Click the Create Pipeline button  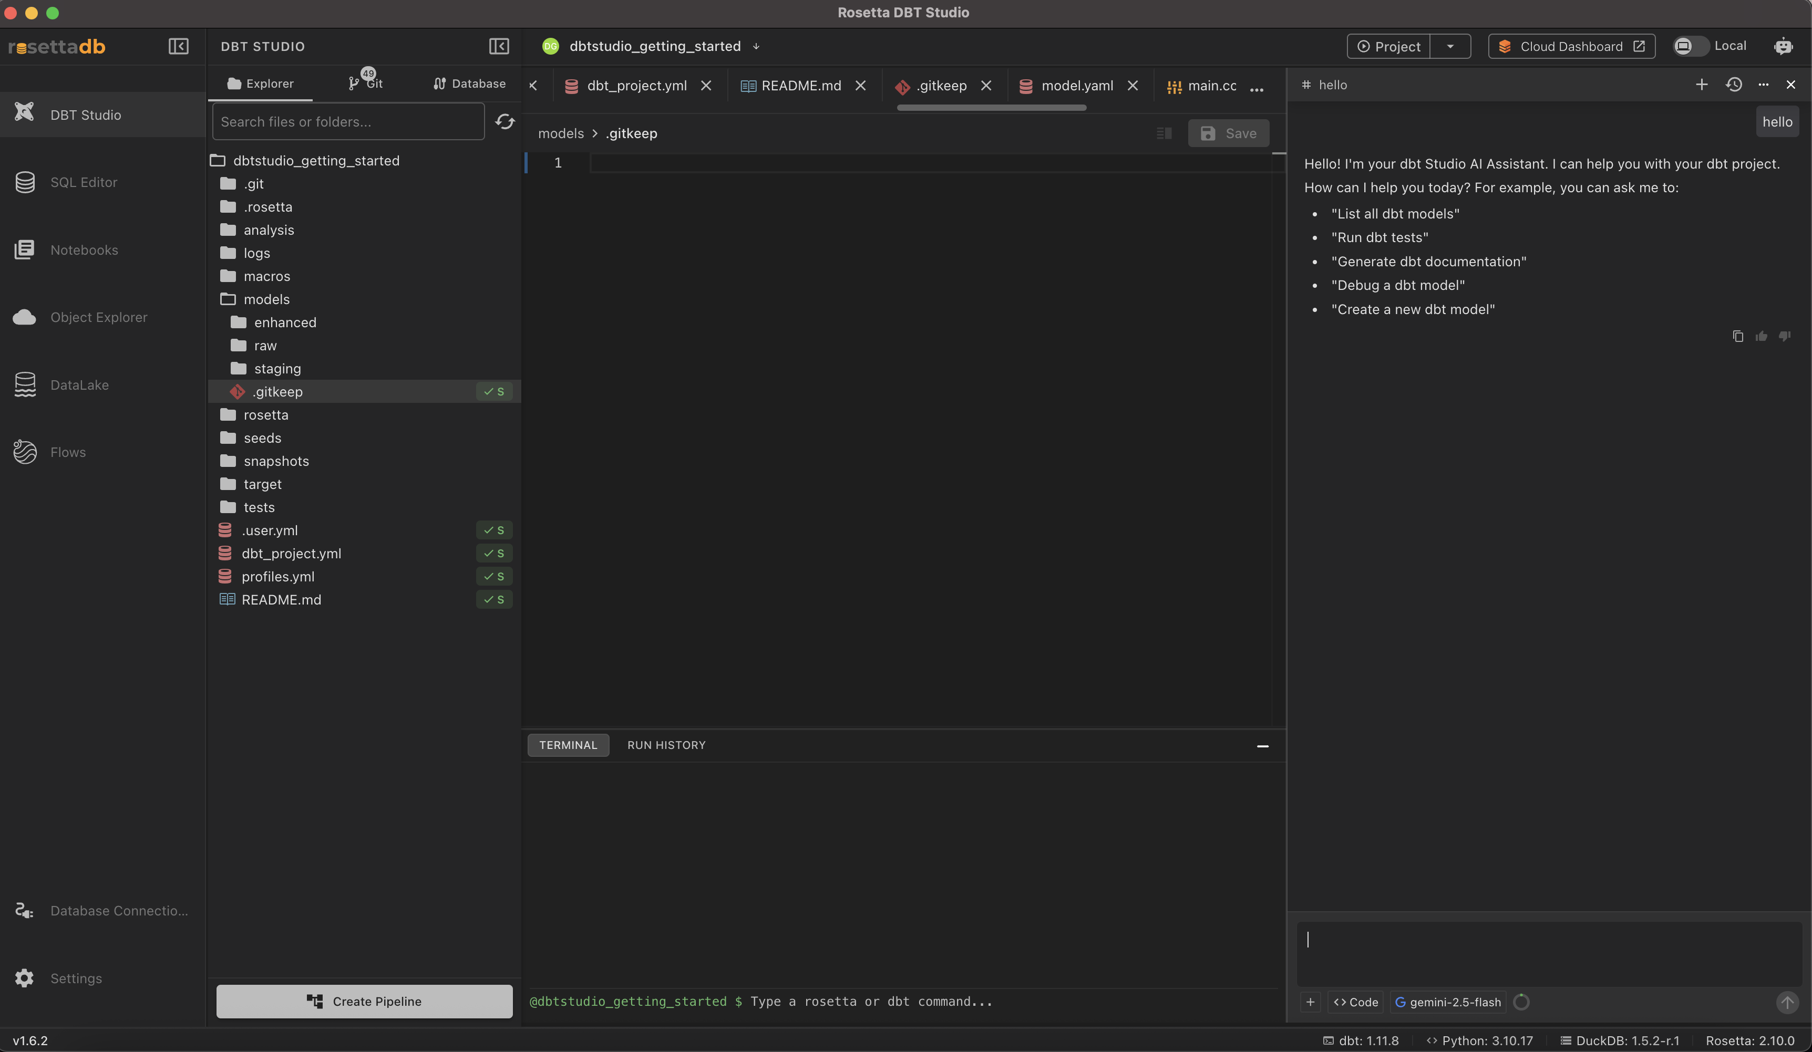365,1001
